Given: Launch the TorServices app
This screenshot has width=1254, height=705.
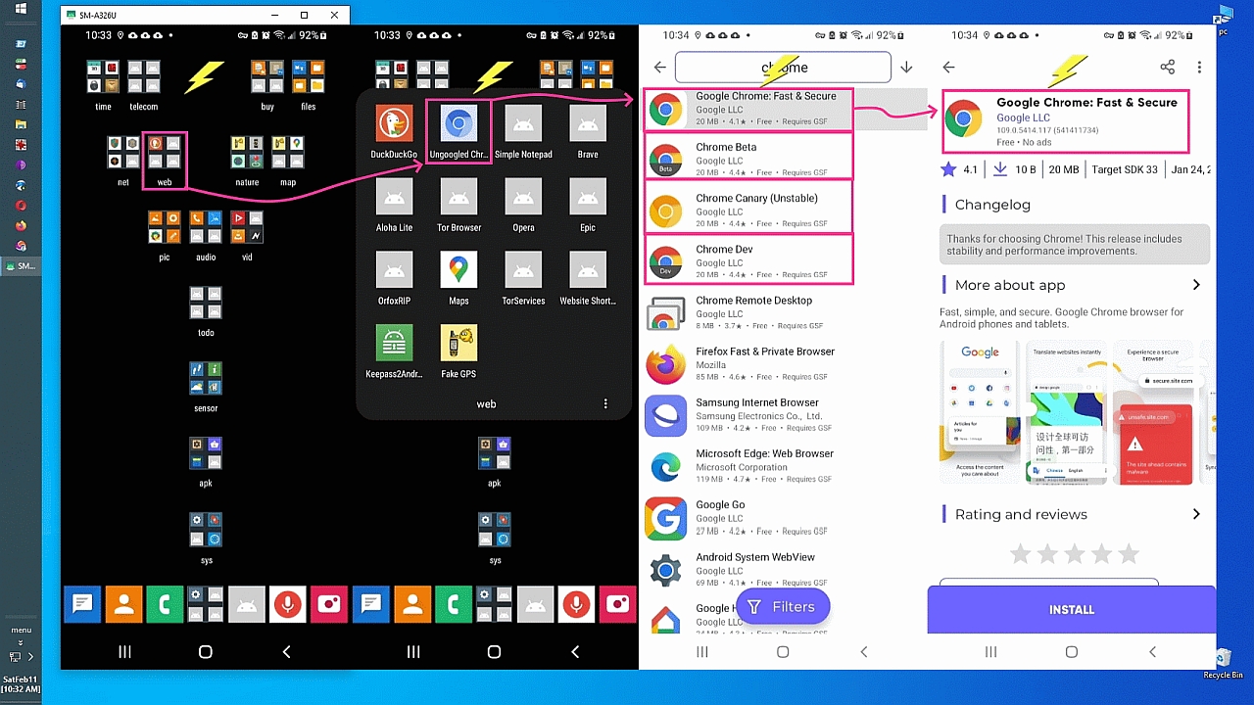Looking at the screenshot, I should 523,279.
